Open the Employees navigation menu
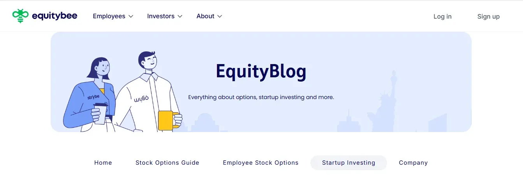The image size is (523, 181). point(113,16)
